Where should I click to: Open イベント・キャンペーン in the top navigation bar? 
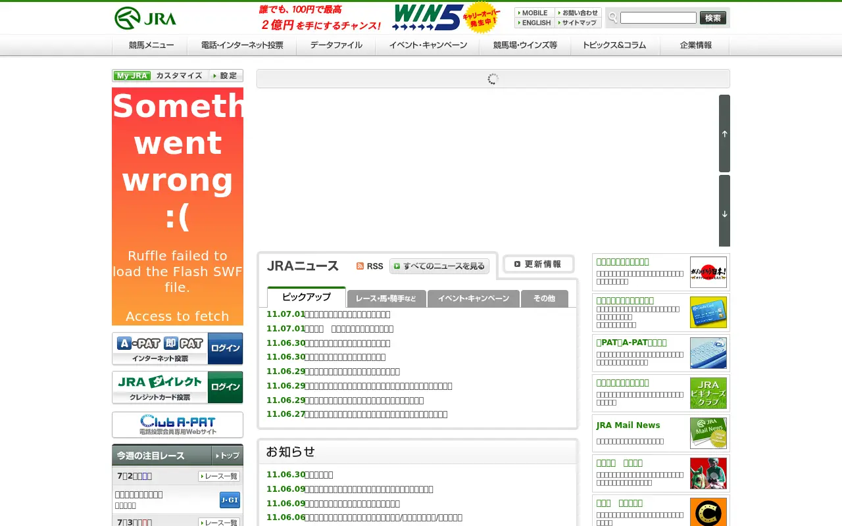point(428,45)
